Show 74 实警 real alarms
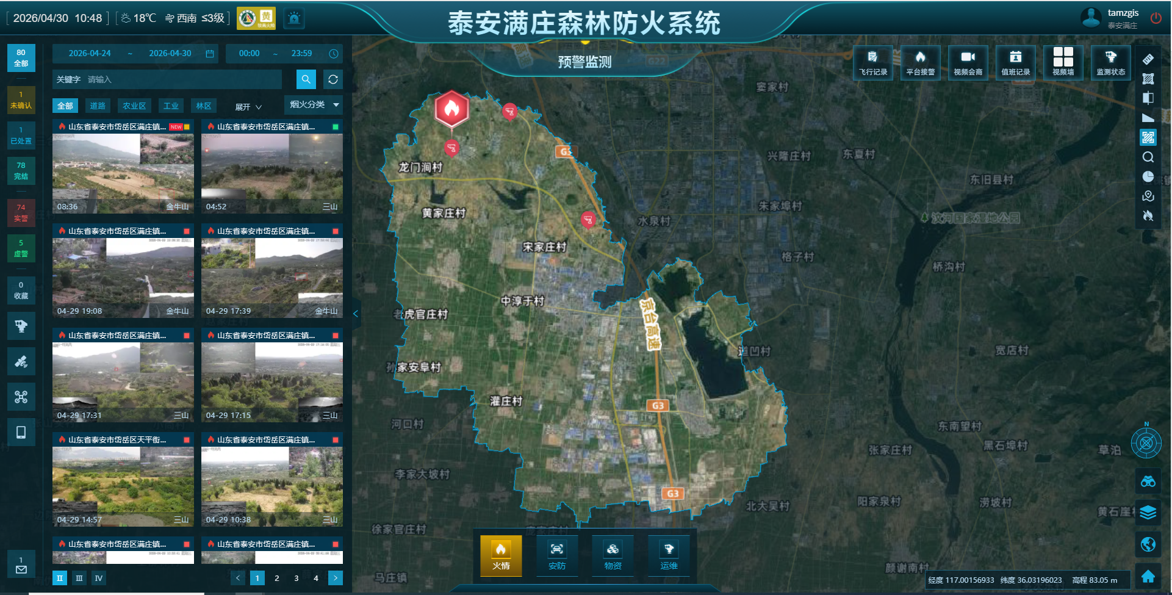This screenshot has height=595, width=1172. click(21, 213)
